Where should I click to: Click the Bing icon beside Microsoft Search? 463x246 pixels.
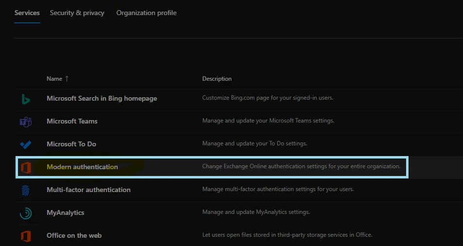tap(26, 99)
